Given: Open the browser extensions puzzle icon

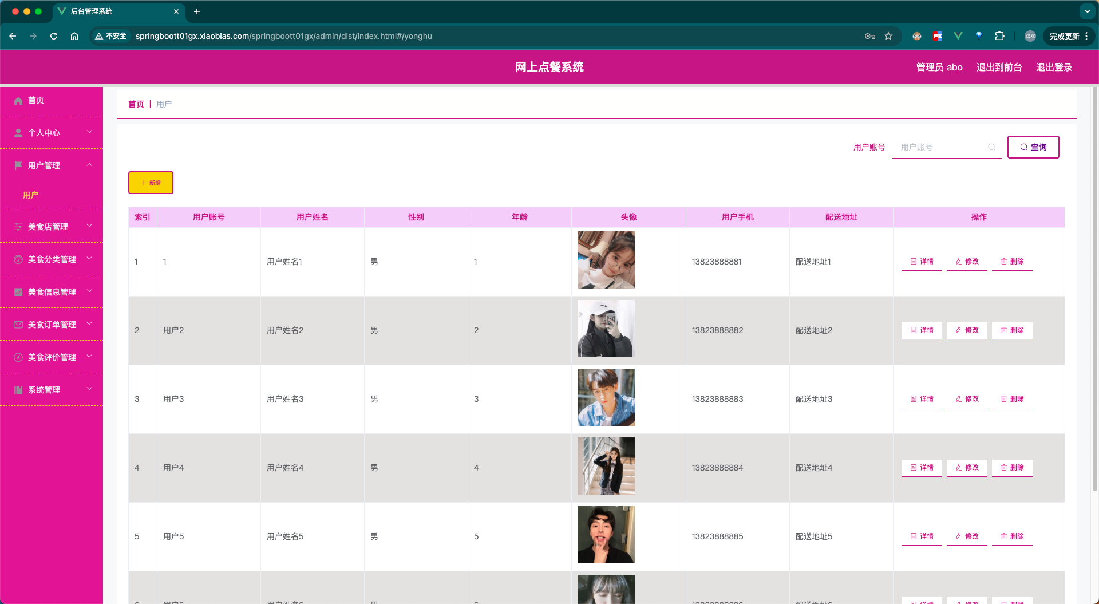Looking at the screenshot, I should (x=999, y=36).
